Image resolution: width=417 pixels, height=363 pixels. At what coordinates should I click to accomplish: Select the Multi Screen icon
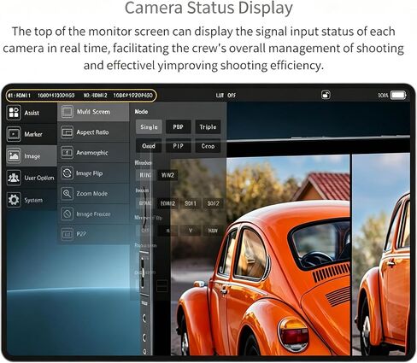coord(68,112)
